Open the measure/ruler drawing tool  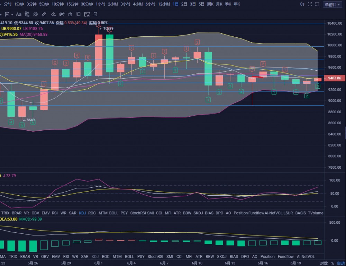(44, 14)
